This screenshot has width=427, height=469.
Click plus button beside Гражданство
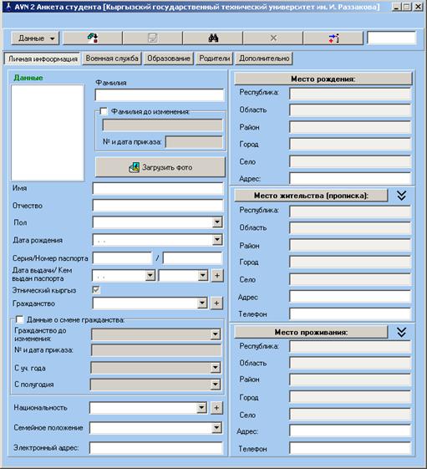click(216, 303)
